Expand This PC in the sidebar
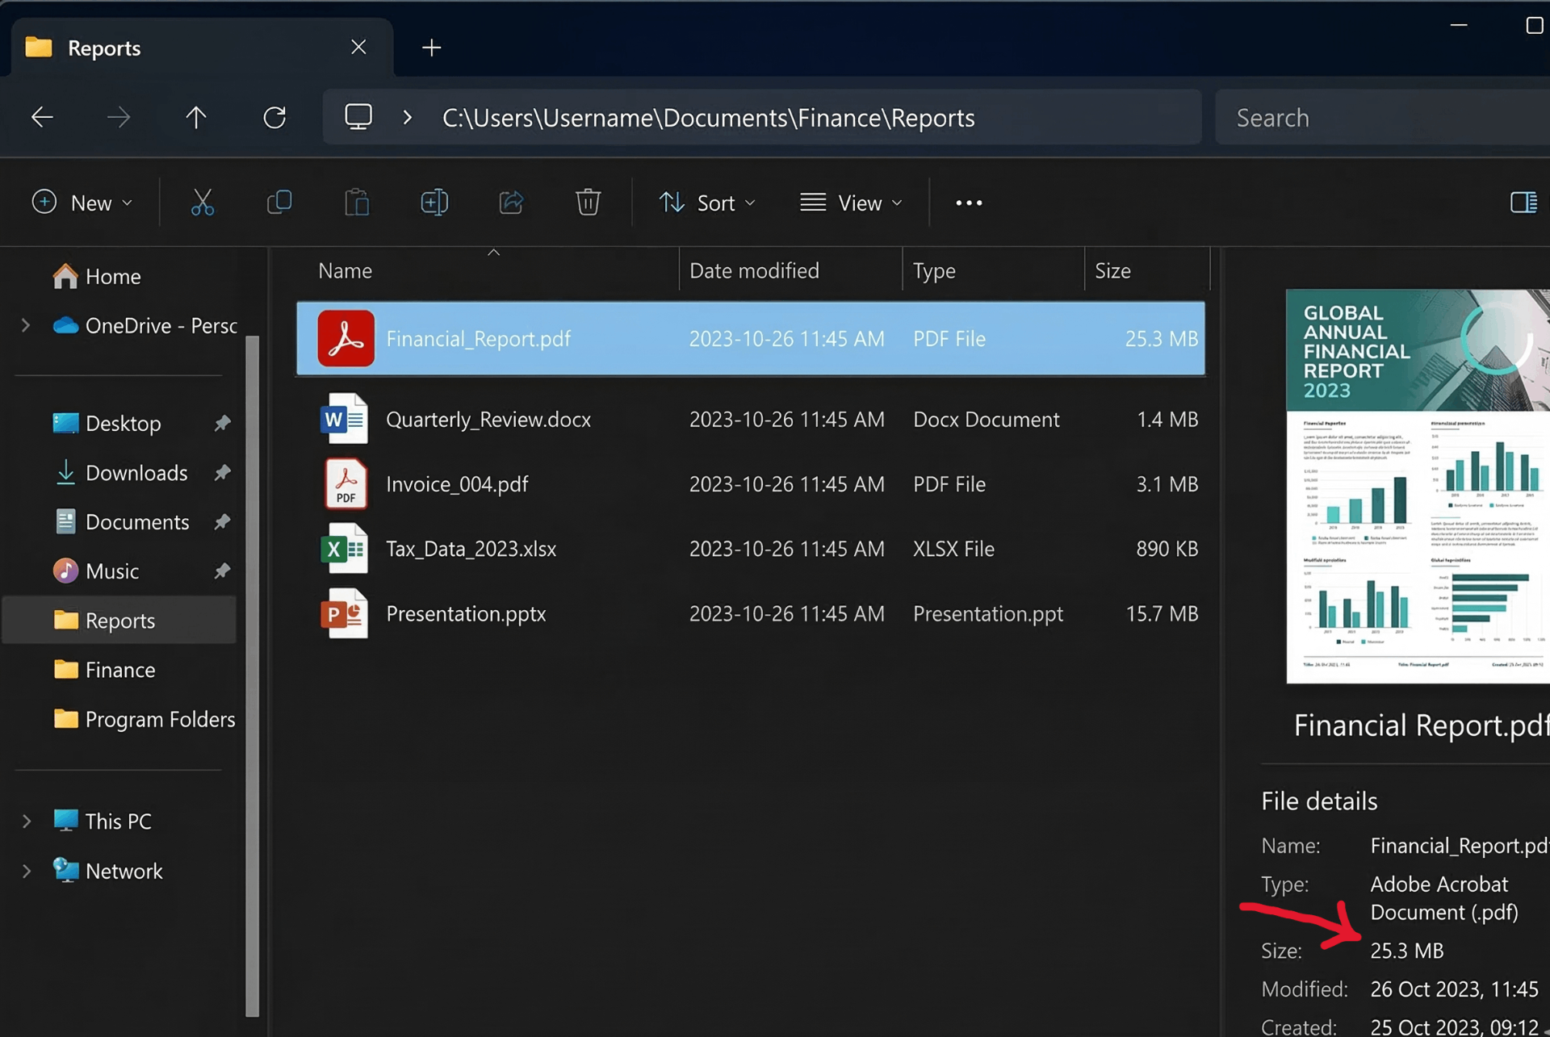This screenshot has height=1037, width=1550. [x=25, y=821]
